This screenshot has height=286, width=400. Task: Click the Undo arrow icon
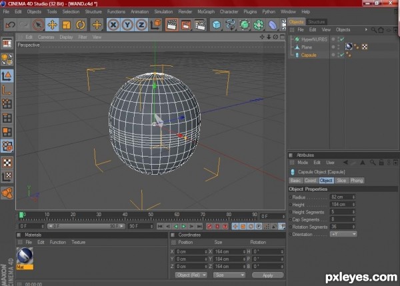[x=10, y=25]
